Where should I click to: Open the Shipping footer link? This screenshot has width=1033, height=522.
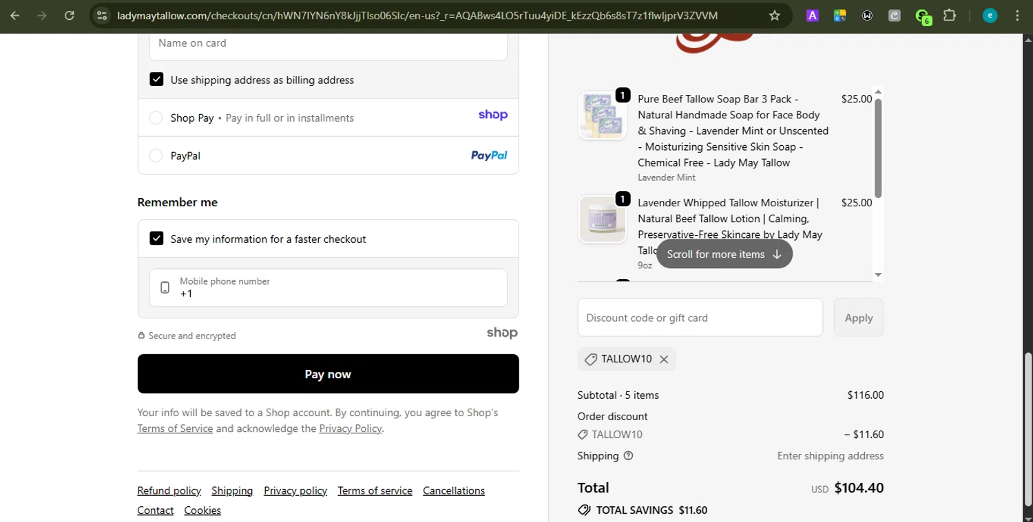(232, 490)
